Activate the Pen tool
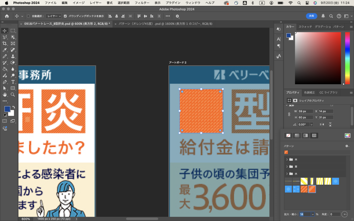This screenshot has height=221, width=354. pyautogui.click(x=5, y=82)
